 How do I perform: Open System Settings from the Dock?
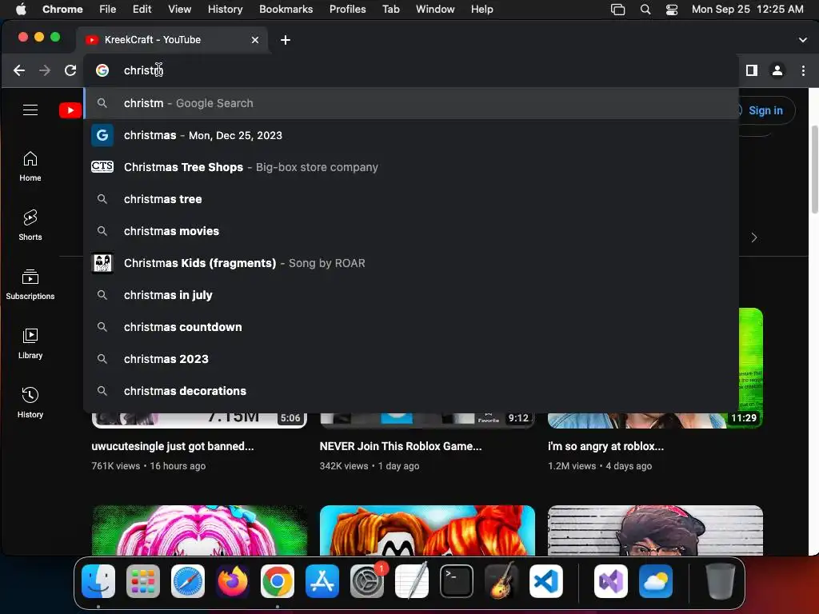[x=366, y=581]
